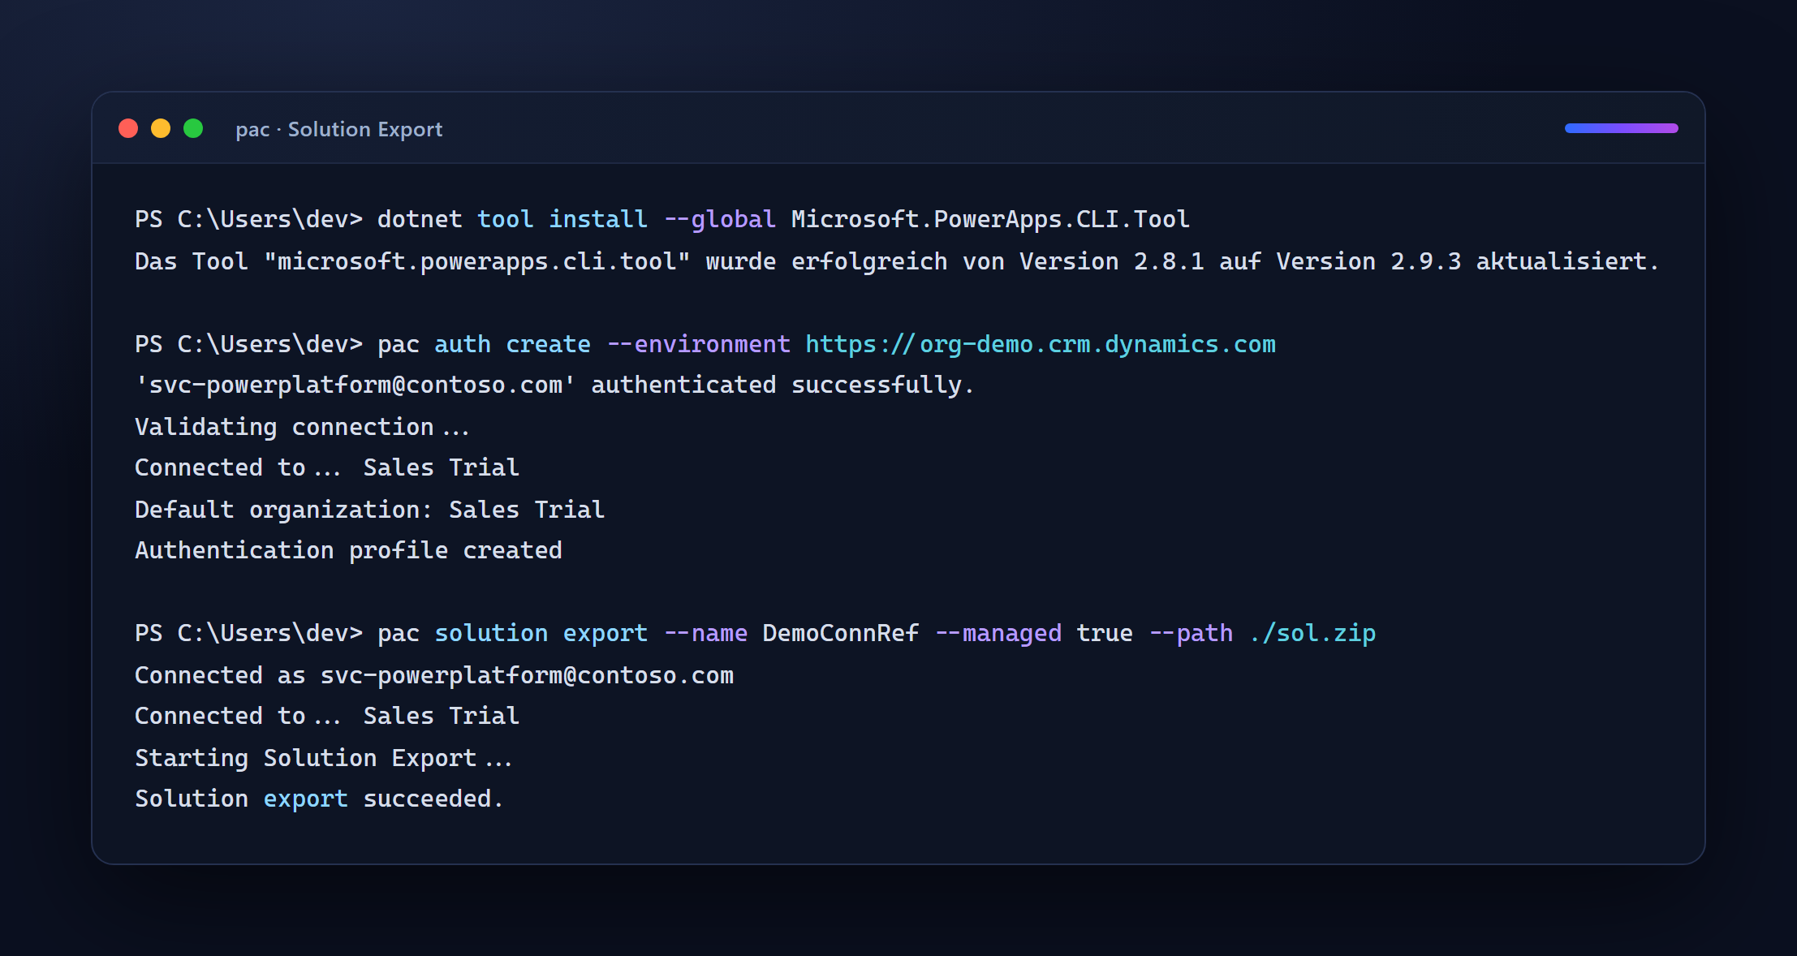Click the window title 'pac · Solution Export'
Image resolution: width=1797 pixels, height=956 pixels.
339,129
